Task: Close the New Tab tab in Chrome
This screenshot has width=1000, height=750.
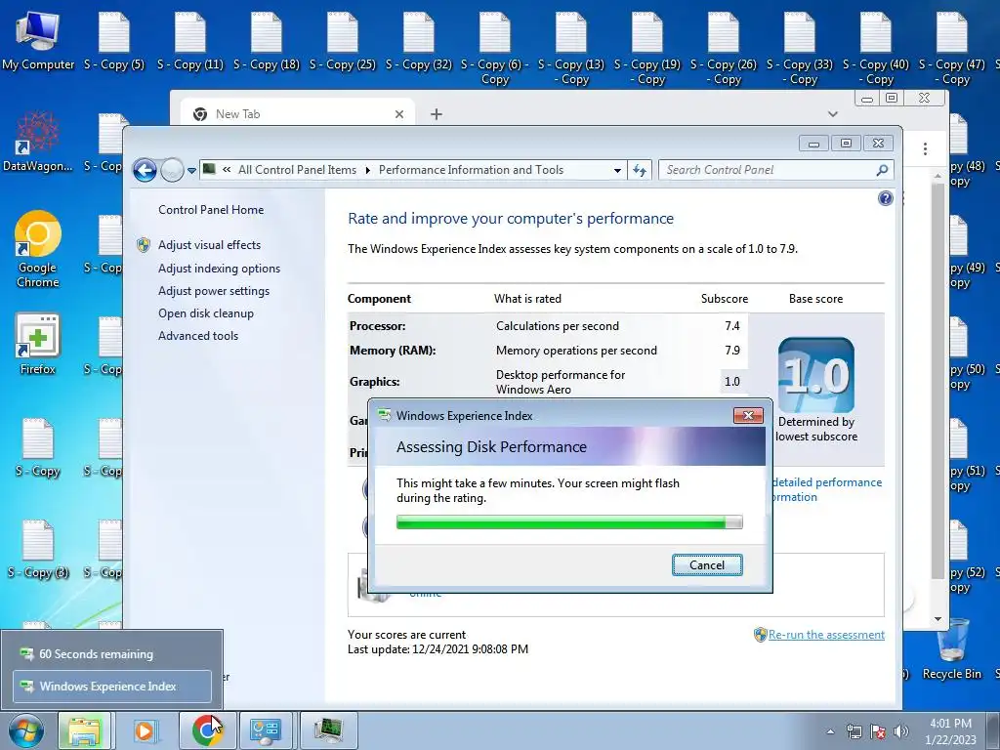Action: [399, 114]
